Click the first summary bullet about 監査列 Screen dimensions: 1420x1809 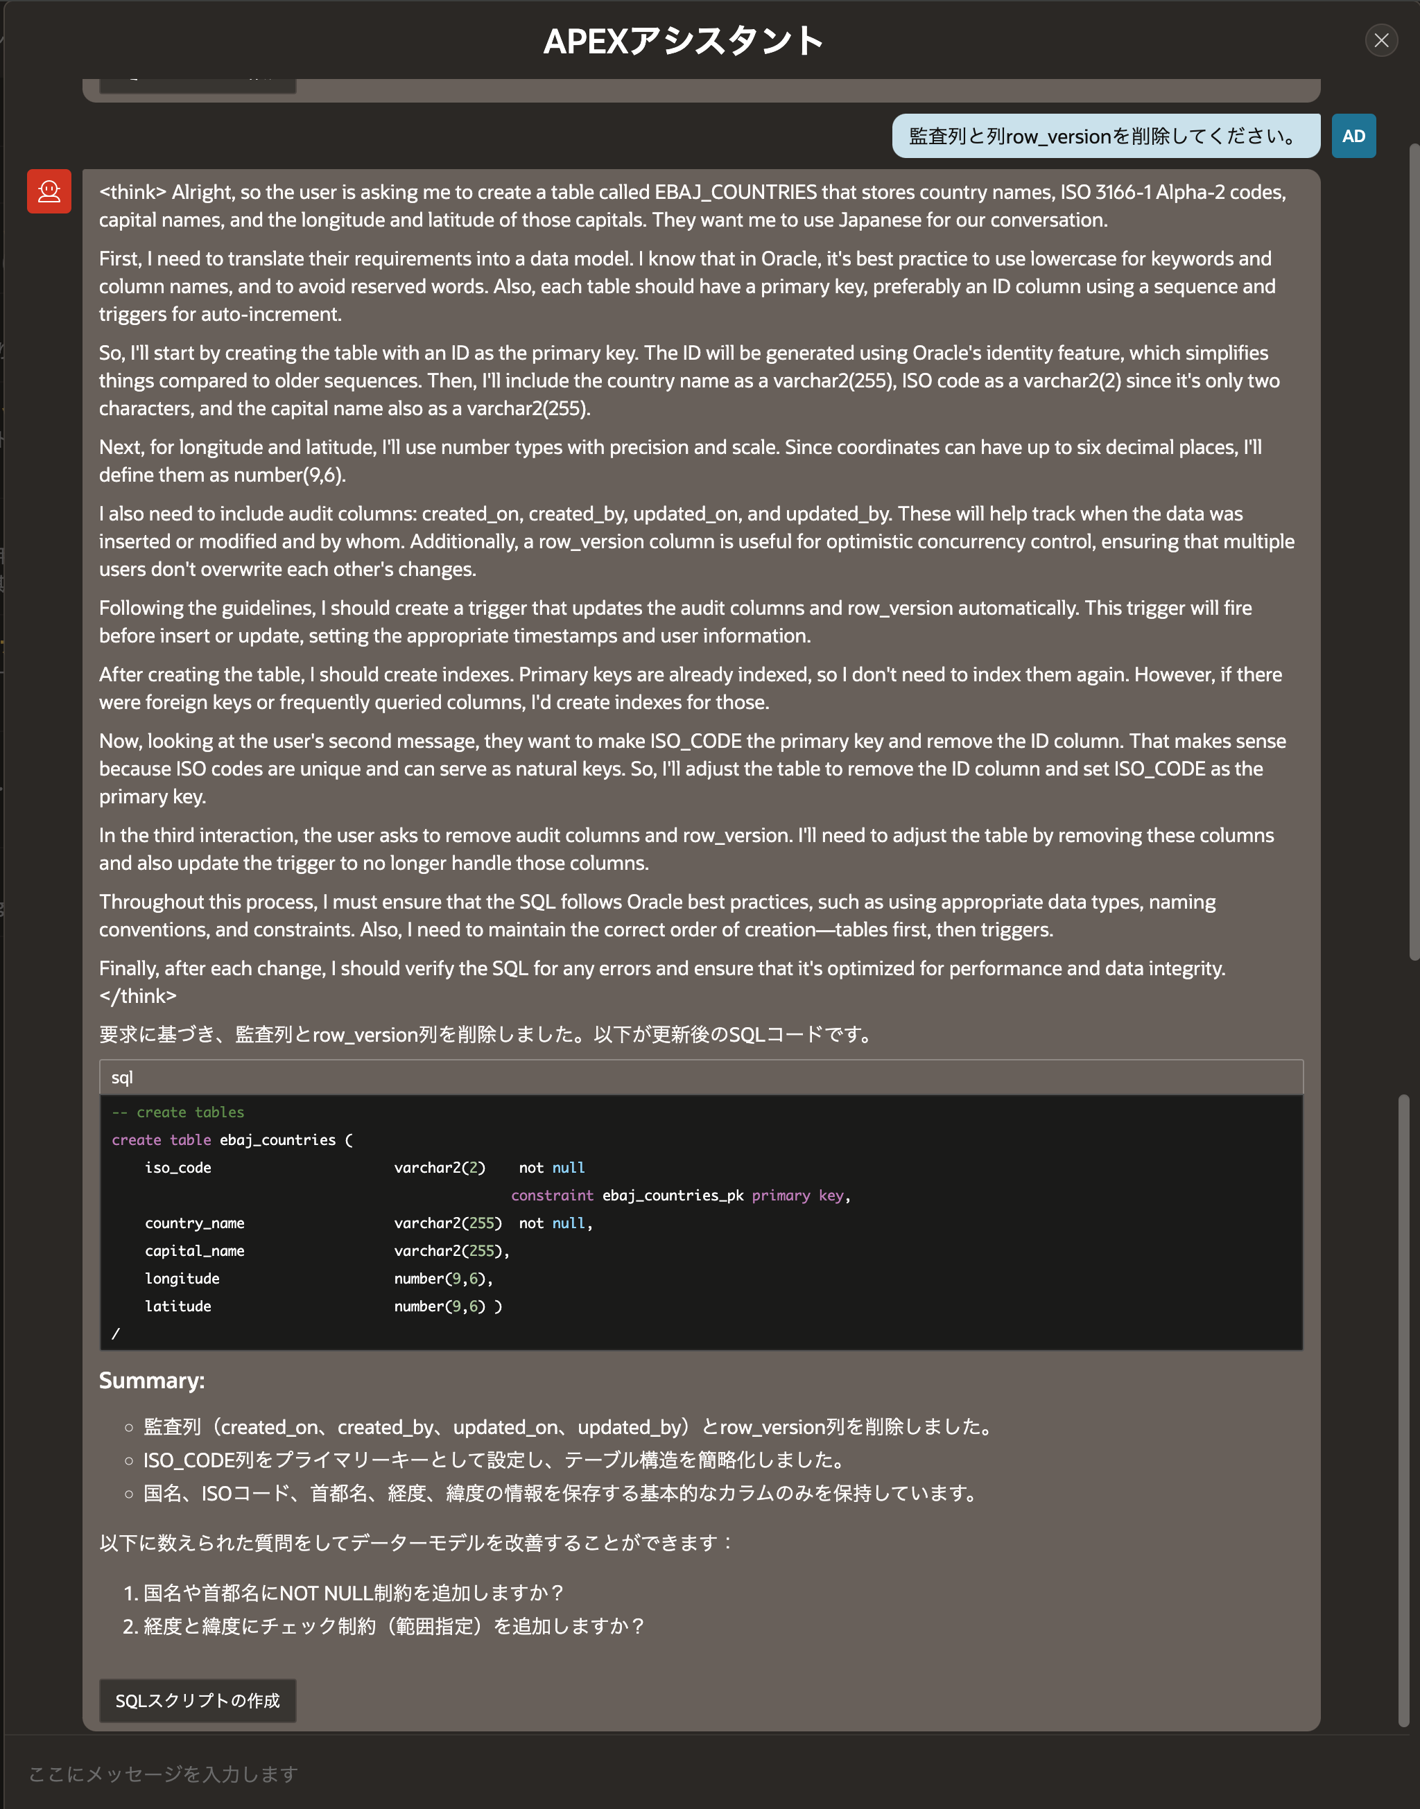pos(571,1427)
